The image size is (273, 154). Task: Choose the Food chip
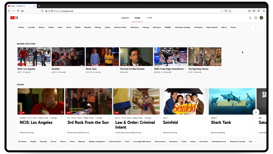click(x=127, y=141)
